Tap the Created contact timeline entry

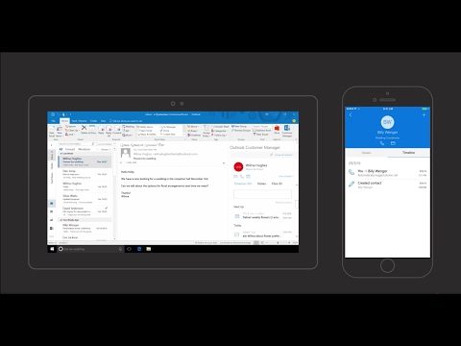(x=387, y=185)
